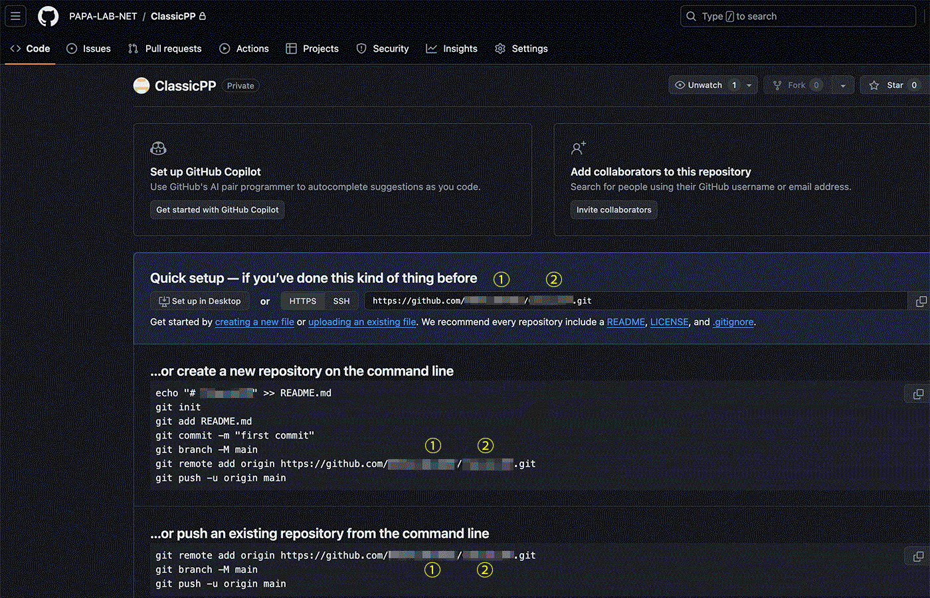Go to the Settings tab

521,49
